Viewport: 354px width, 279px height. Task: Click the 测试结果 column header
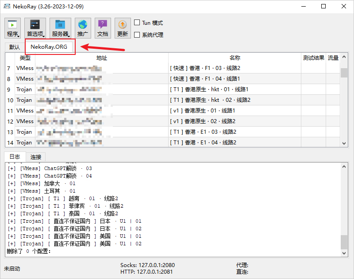click(314, 58)
